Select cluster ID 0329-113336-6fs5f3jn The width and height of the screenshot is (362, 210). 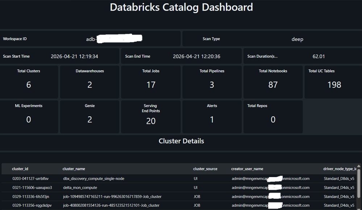click(x=31, y=197)
